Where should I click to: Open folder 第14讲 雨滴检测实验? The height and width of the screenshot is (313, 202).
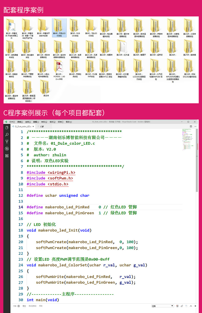(75, 68)
